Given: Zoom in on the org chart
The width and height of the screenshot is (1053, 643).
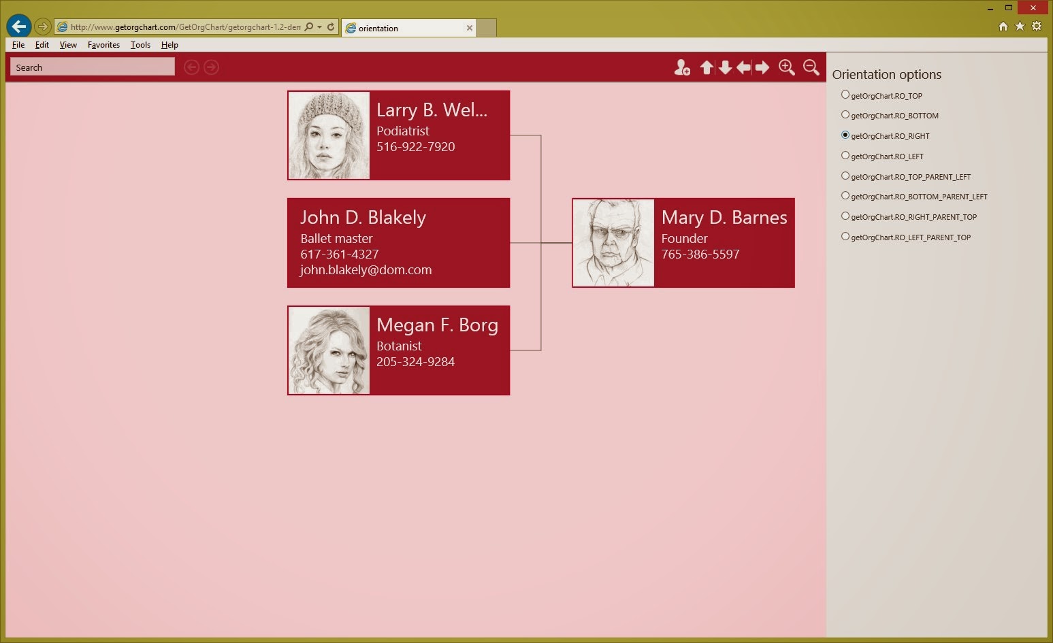Looking at the screenshot, I should click(x=787, y=67).
